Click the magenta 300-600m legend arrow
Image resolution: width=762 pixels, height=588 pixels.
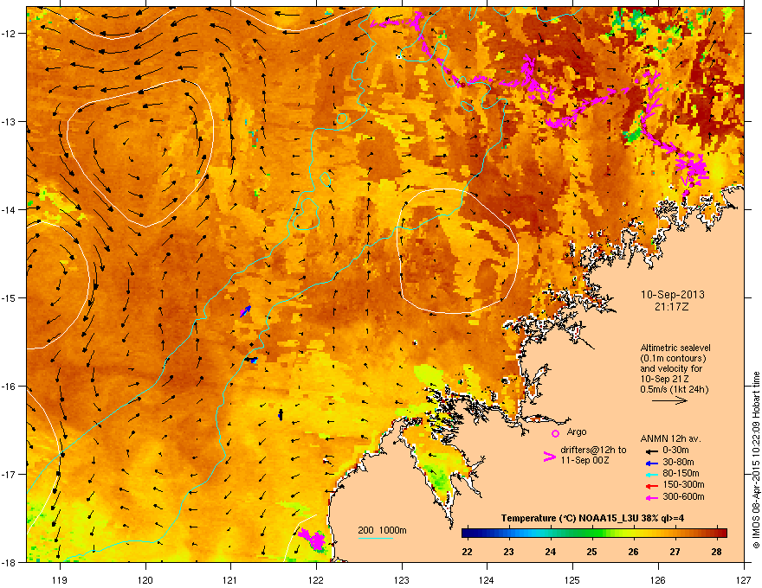pos(651,497)
